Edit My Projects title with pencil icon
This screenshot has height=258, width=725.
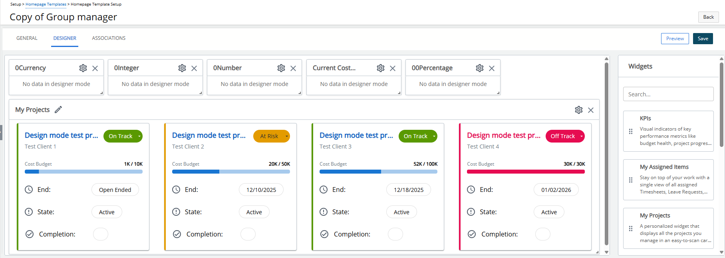[58, 109]
